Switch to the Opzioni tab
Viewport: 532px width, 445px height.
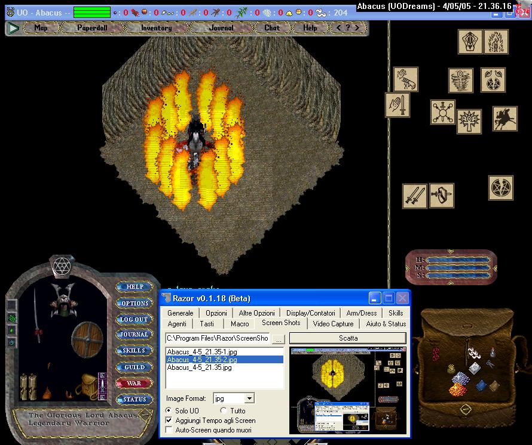(216, 313)
